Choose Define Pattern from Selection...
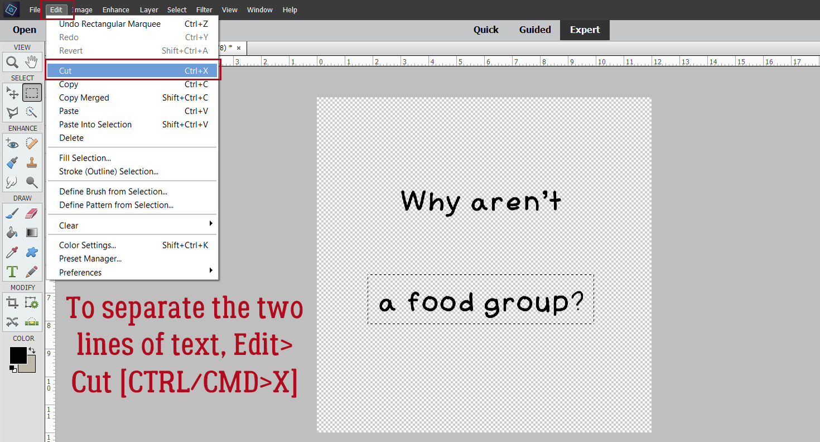This screenshot has height=442, width=820. point(132,205)
